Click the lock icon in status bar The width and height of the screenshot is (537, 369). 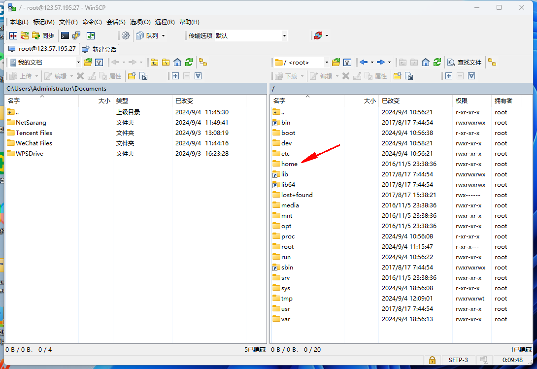pos(432,360)
